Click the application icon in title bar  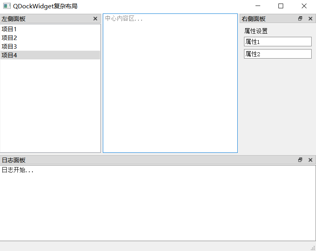[7, 6]
